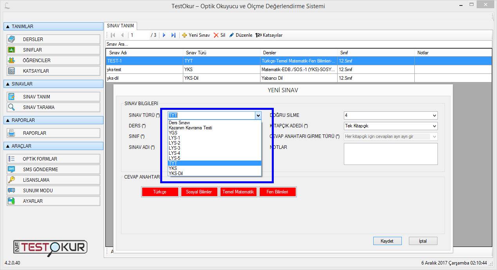Screen dimensions: 497x270
Task: Sort by Sınıf column header
Action: [x=376, y=53]
